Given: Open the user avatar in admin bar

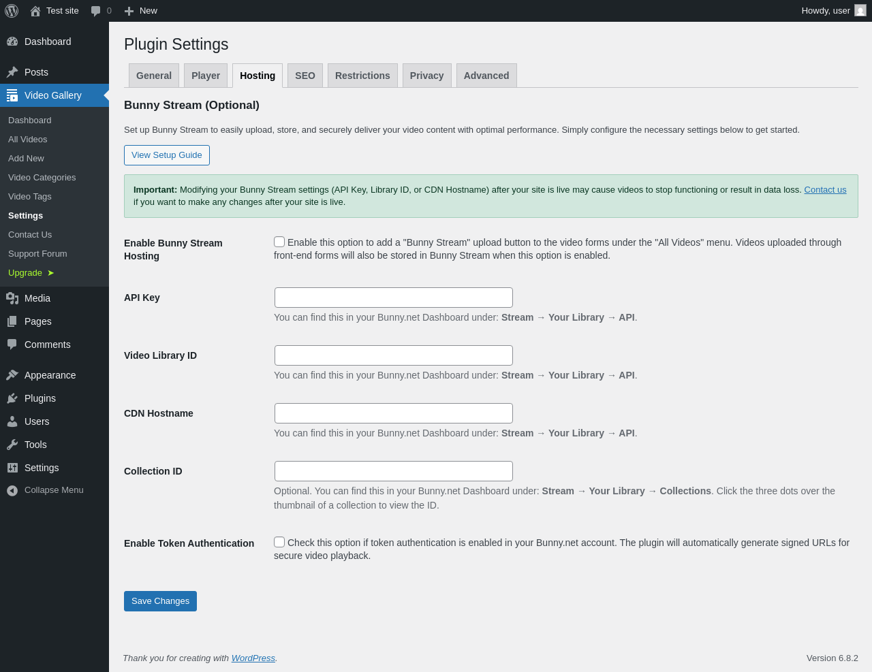Looking at the screenshot, I should [860, 10].
